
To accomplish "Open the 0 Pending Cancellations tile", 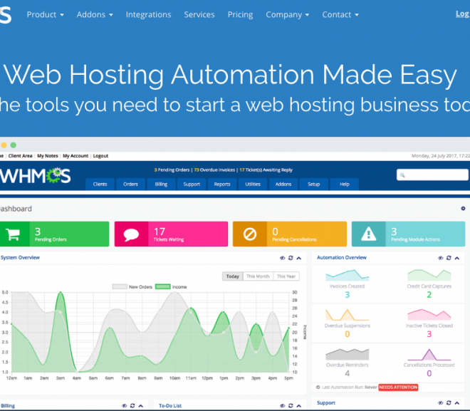I will (x=290, y=234).
